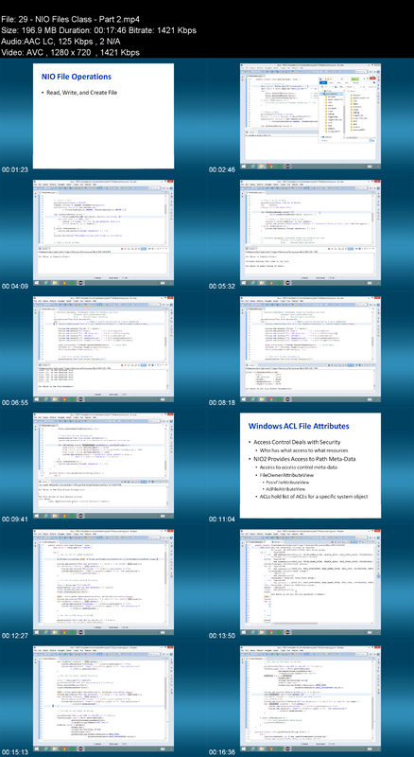Click the 'Video: AVC , 1280 x 720' line
The height and width of the screenshot is (757, 414).
pyautogui.click(x=71, y=52)
